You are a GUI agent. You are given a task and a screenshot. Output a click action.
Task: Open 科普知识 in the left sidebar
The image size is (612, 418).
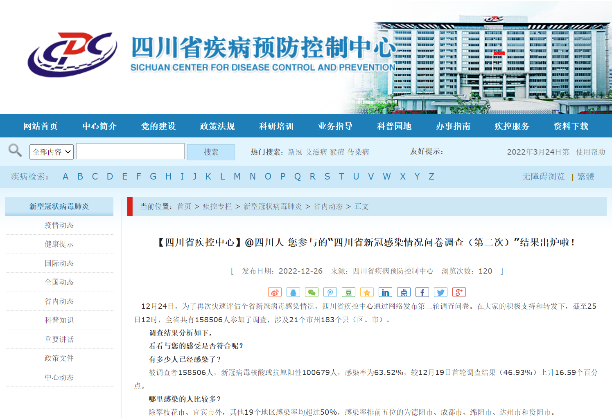pyautogui.click(x=59, y=320)
